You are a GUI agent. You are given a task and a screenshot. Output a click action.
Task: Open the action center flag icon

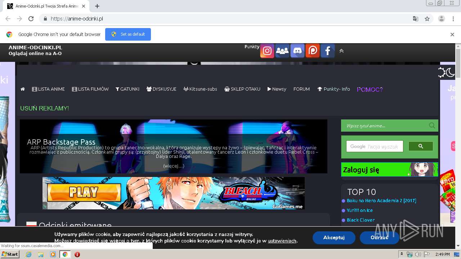click(426, 254)
